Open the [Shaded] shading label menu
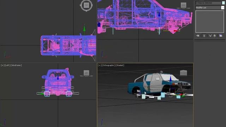Viewport: 226px width, 127px height. pos(120,65)
